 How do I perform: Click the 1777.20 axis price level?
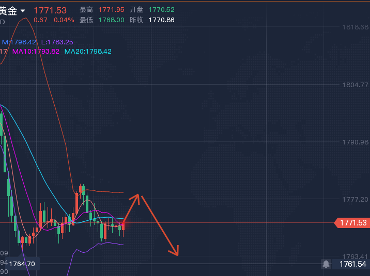point(355,200)
